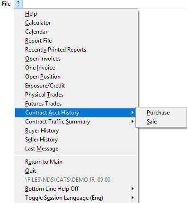Select Quit
The image size is (187, 203).
(x=75, y=171)
